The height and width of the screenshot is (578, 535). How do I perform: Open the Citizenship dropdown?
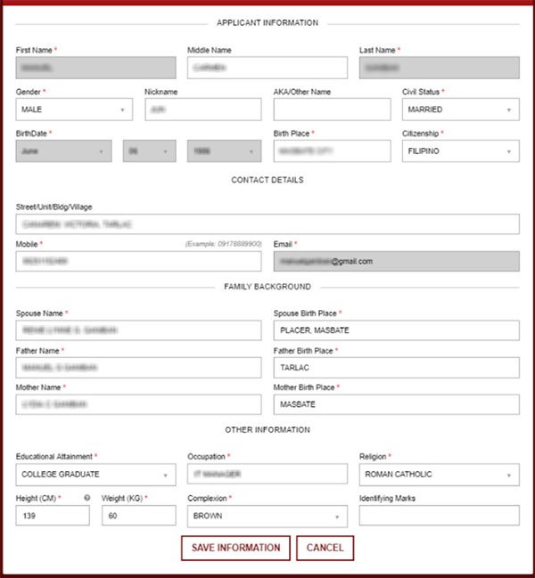pos(460,151)
